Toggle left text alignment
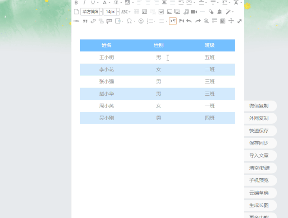288x218 pixels. [140, 3]
